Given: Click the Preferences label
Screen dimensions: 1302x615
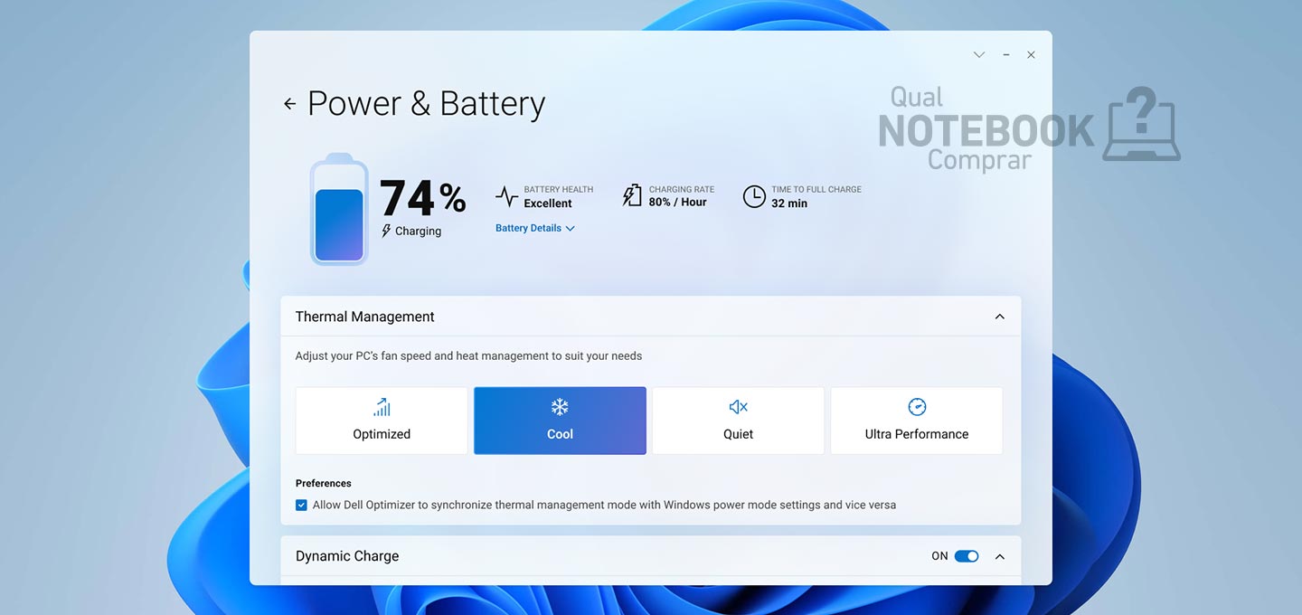Looking at the screenshot, I should [324, 484].
